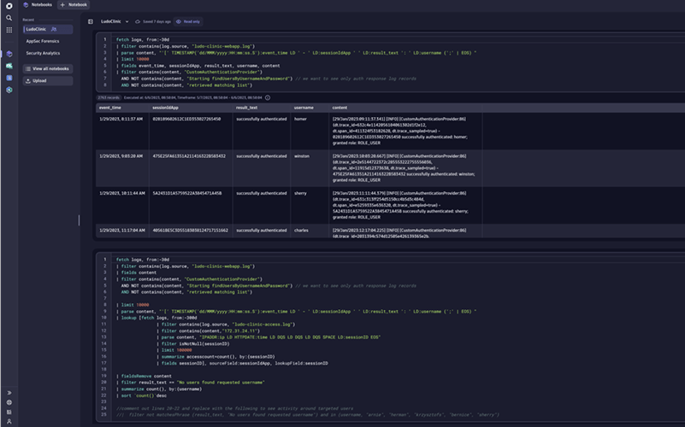Toggle the Read only mode

(x=190, y=21)
